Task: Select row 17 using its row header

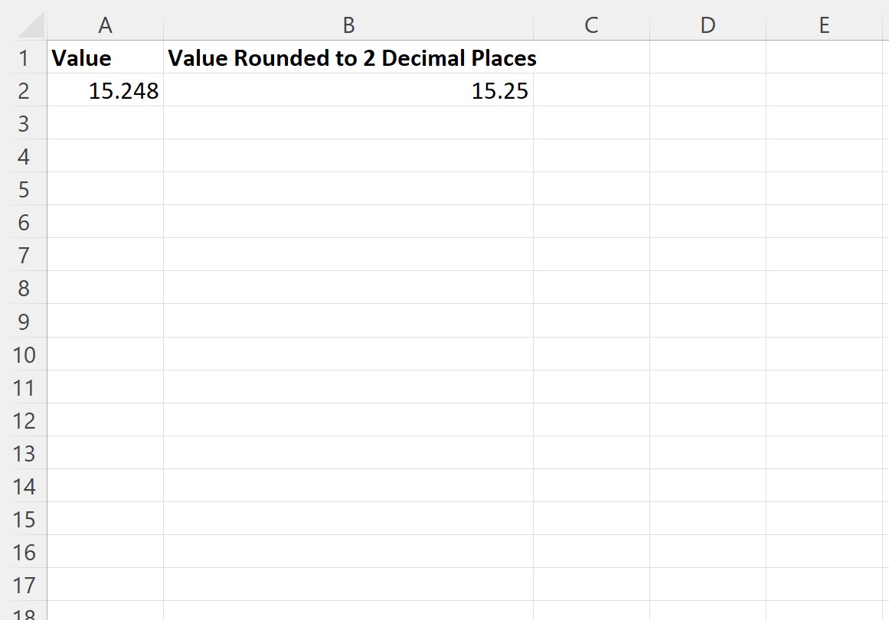Action: click(x=25, y=585)
